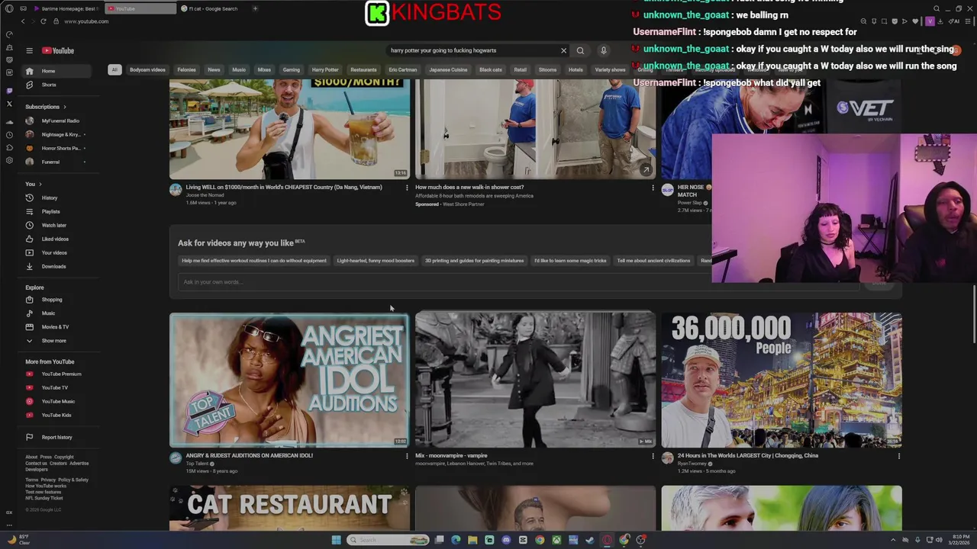Viewport: 977px width, 549px height.
Task: Open more options for shower ad
Action: coord(653,188)
